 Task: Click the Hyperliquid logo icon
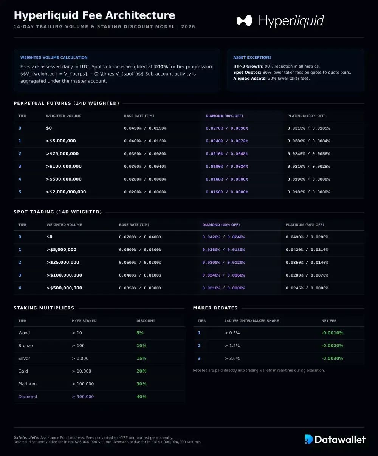(x=244, y=20)
